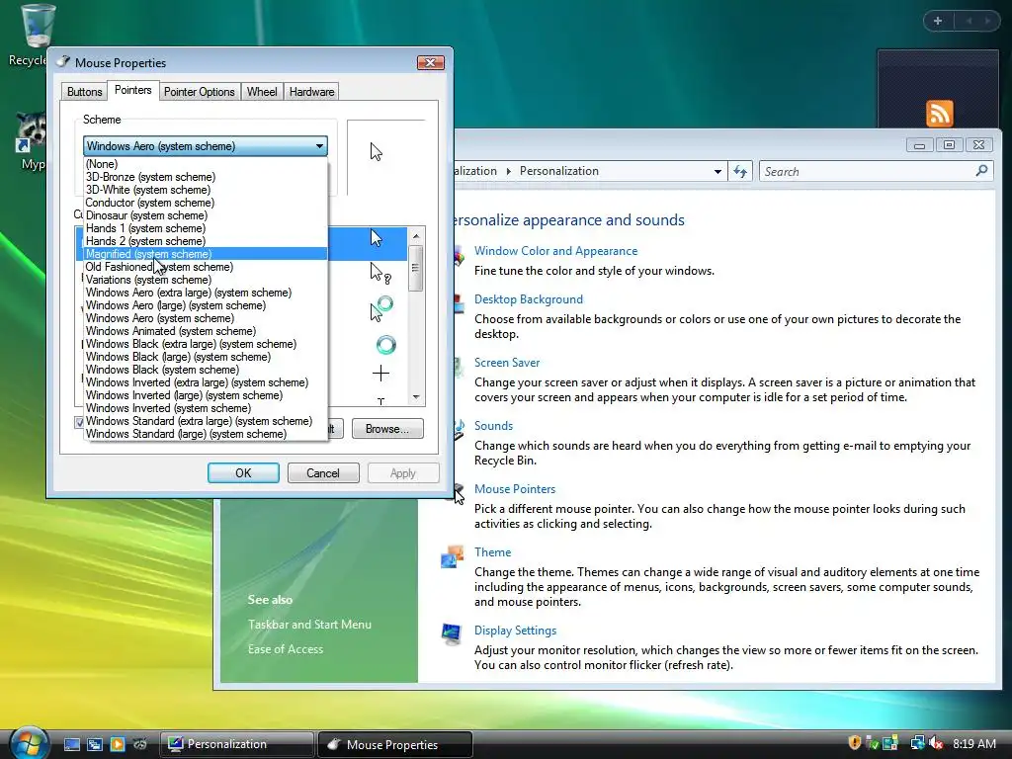The image size is (1012, 759).
Task: Open the Buttons tab
Action: [85, 92]
